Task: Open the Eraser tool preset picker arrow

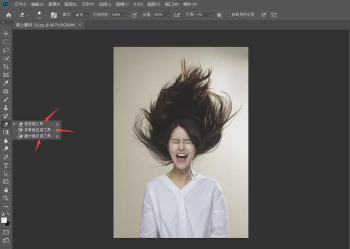Action: point(29,15)
